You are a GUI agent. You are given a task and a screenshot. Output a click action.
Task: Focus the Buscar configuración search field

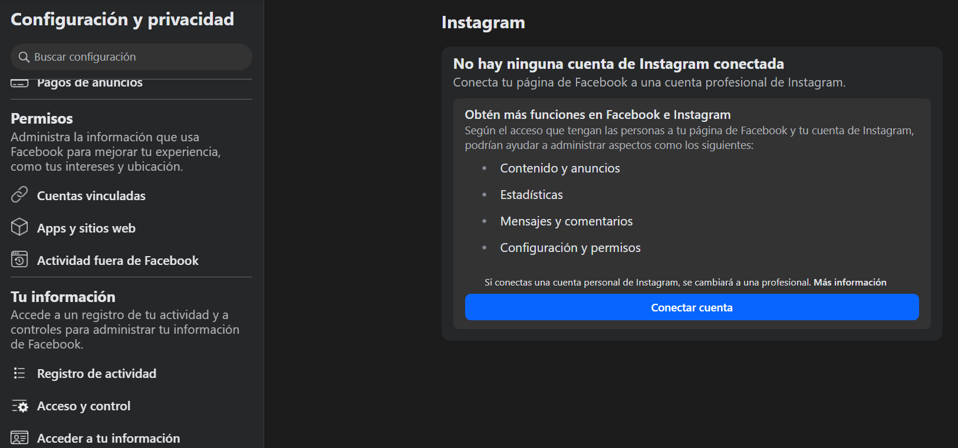pos(131,57)
